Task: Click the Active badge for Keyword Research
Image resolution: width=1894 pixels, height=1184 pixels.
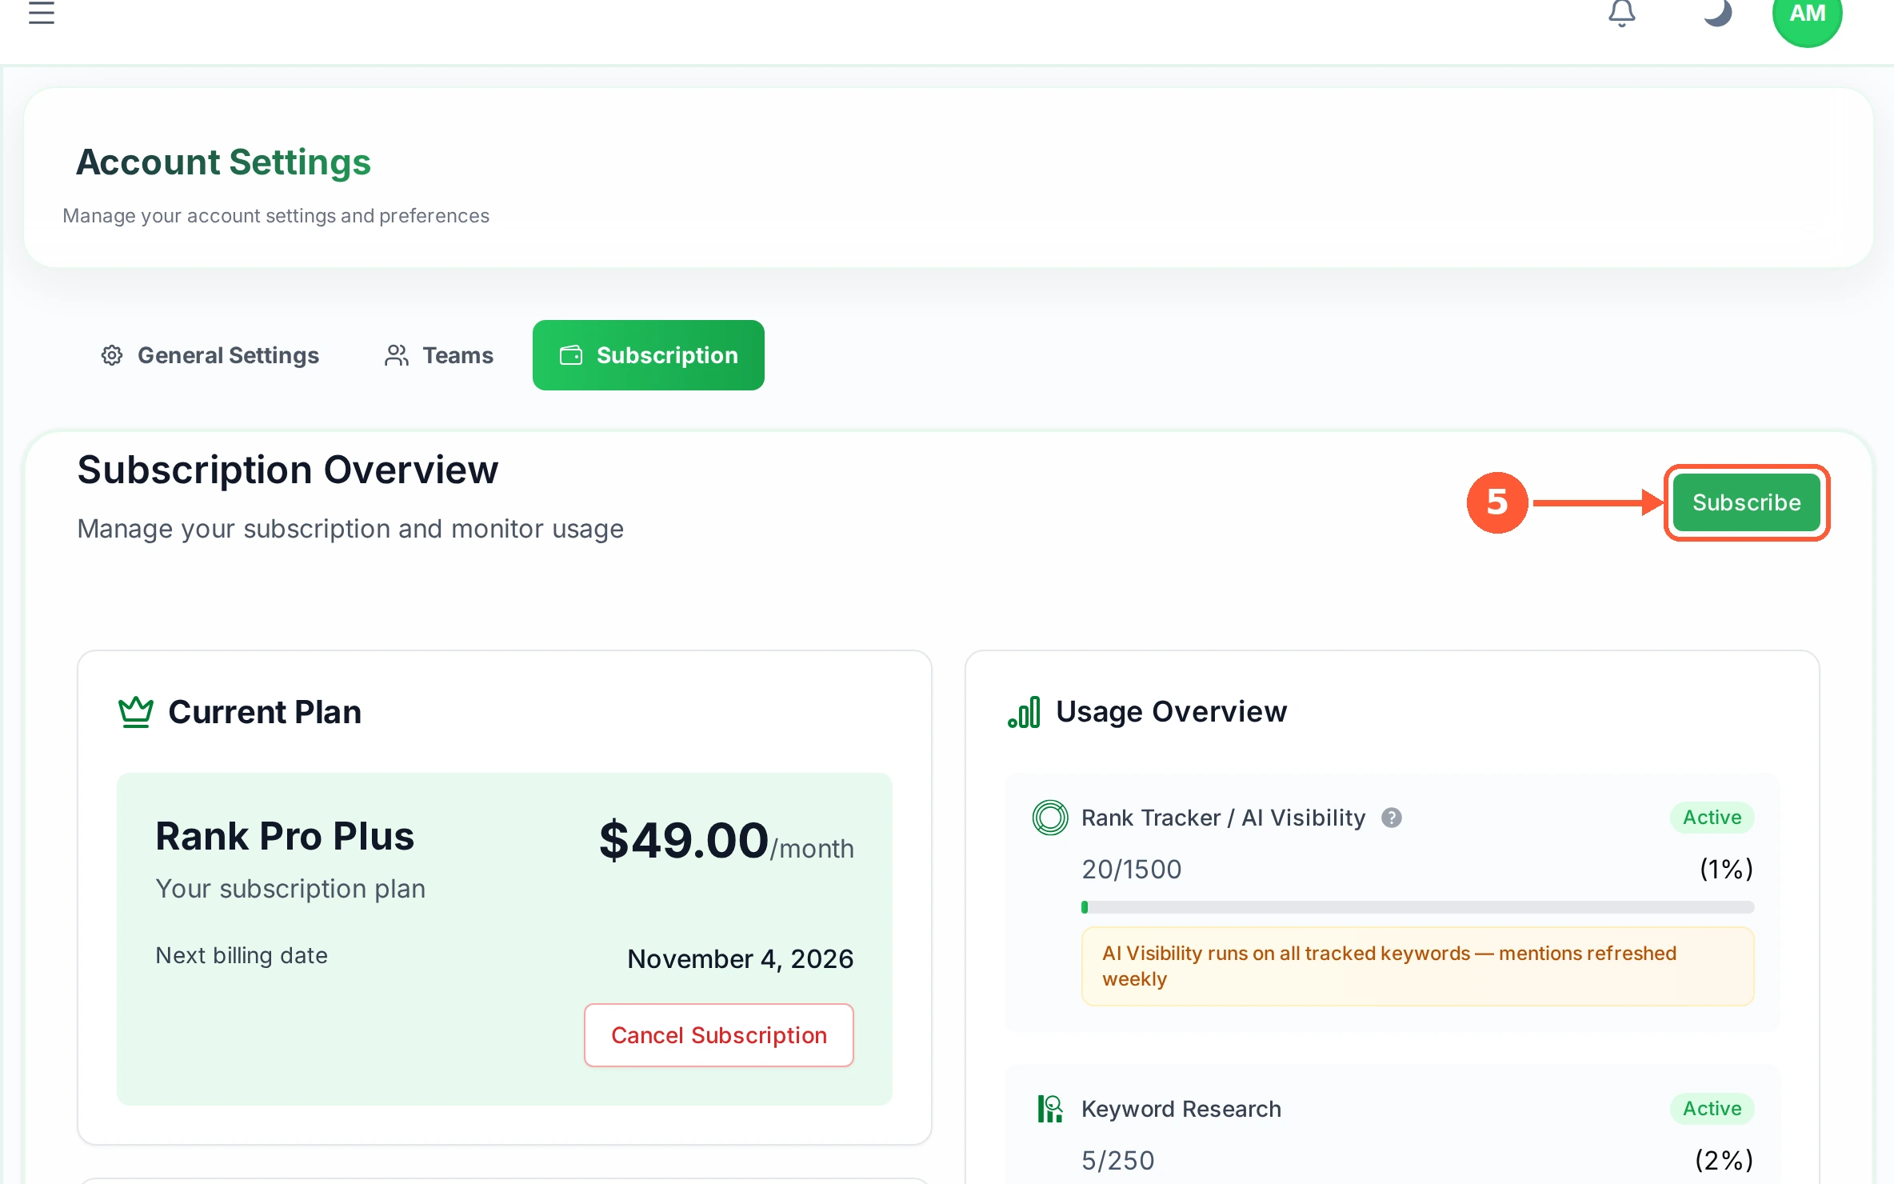Action: point(1712,1109)
